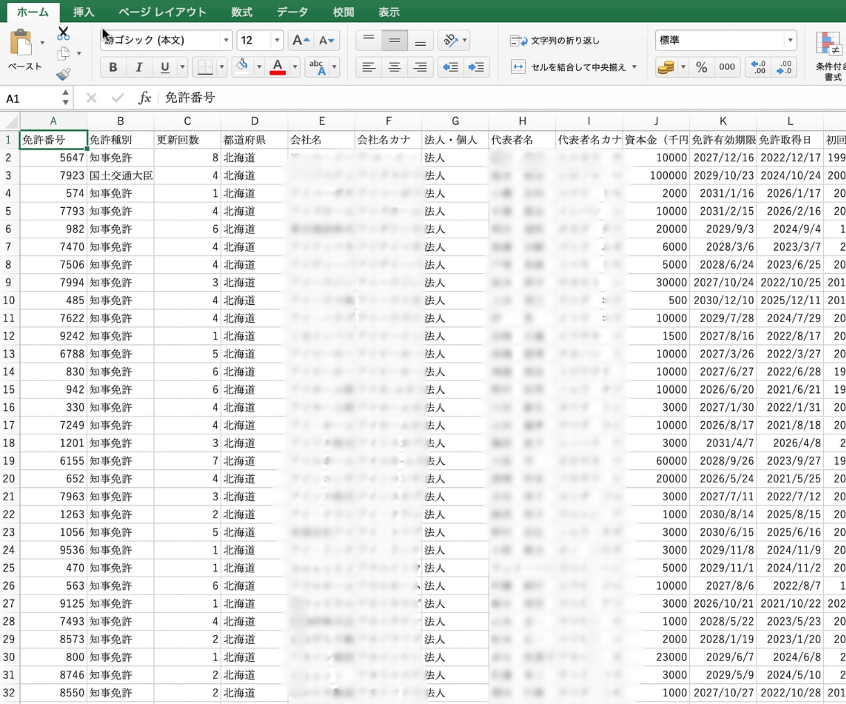This screenshot has width=846, height=704.
Task: Open the font size dropdown
Action: point(277,40)
